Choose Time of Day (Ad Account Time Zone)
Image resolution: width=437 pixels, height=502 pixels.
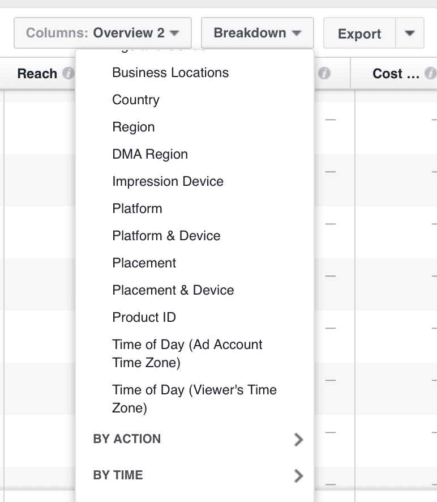(187, 353)
